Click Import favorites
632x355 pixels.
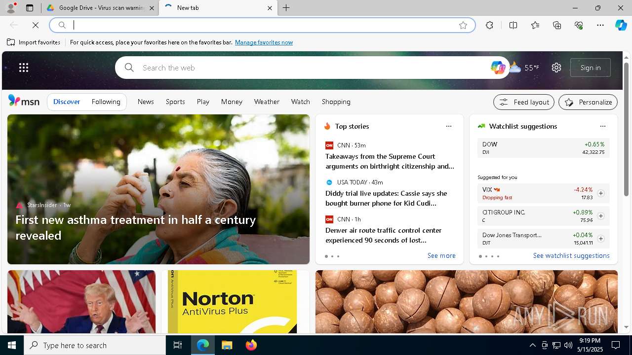click(34, 42)
